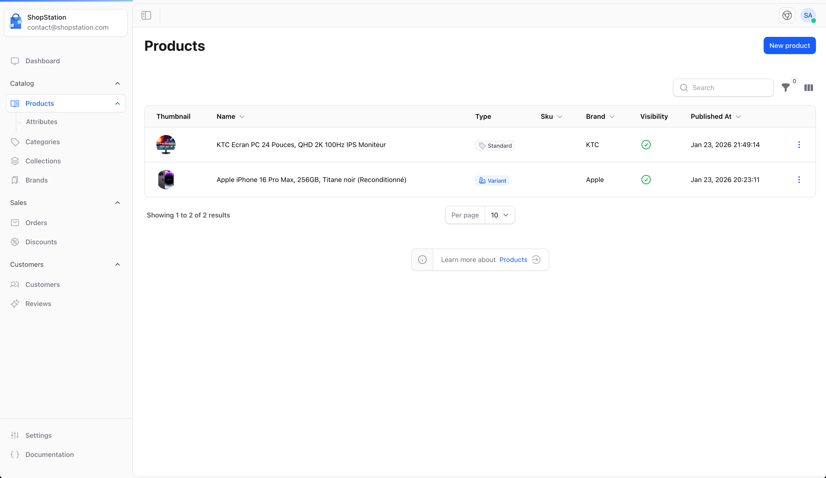Open Brands in sidebar
This screenshot has height=478, width=826.
[65, 180]
